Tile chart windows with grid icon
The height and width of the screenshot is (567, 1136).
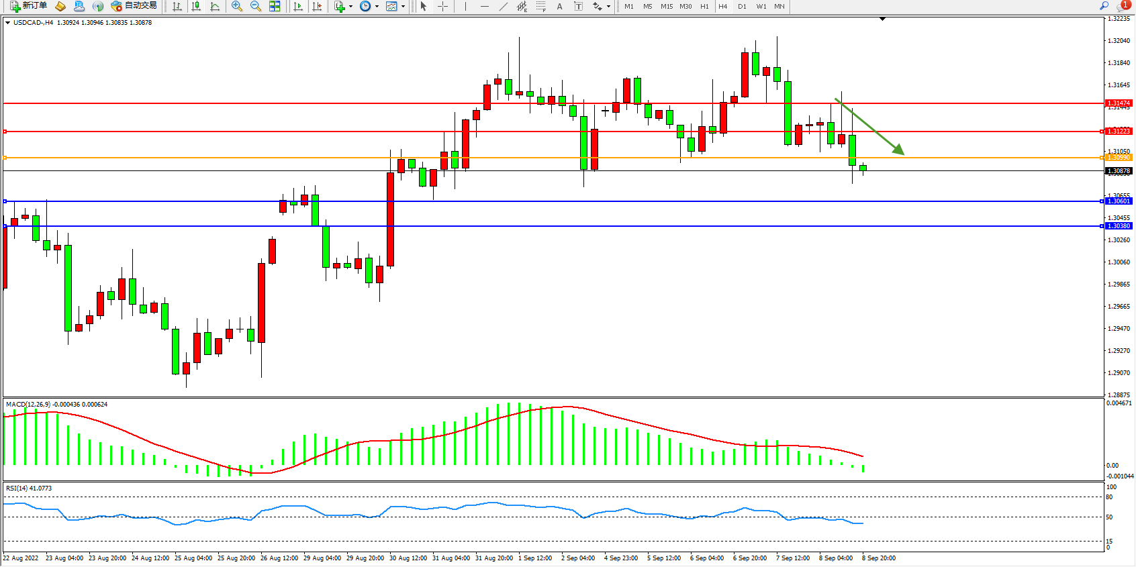(x=275, y=6)
